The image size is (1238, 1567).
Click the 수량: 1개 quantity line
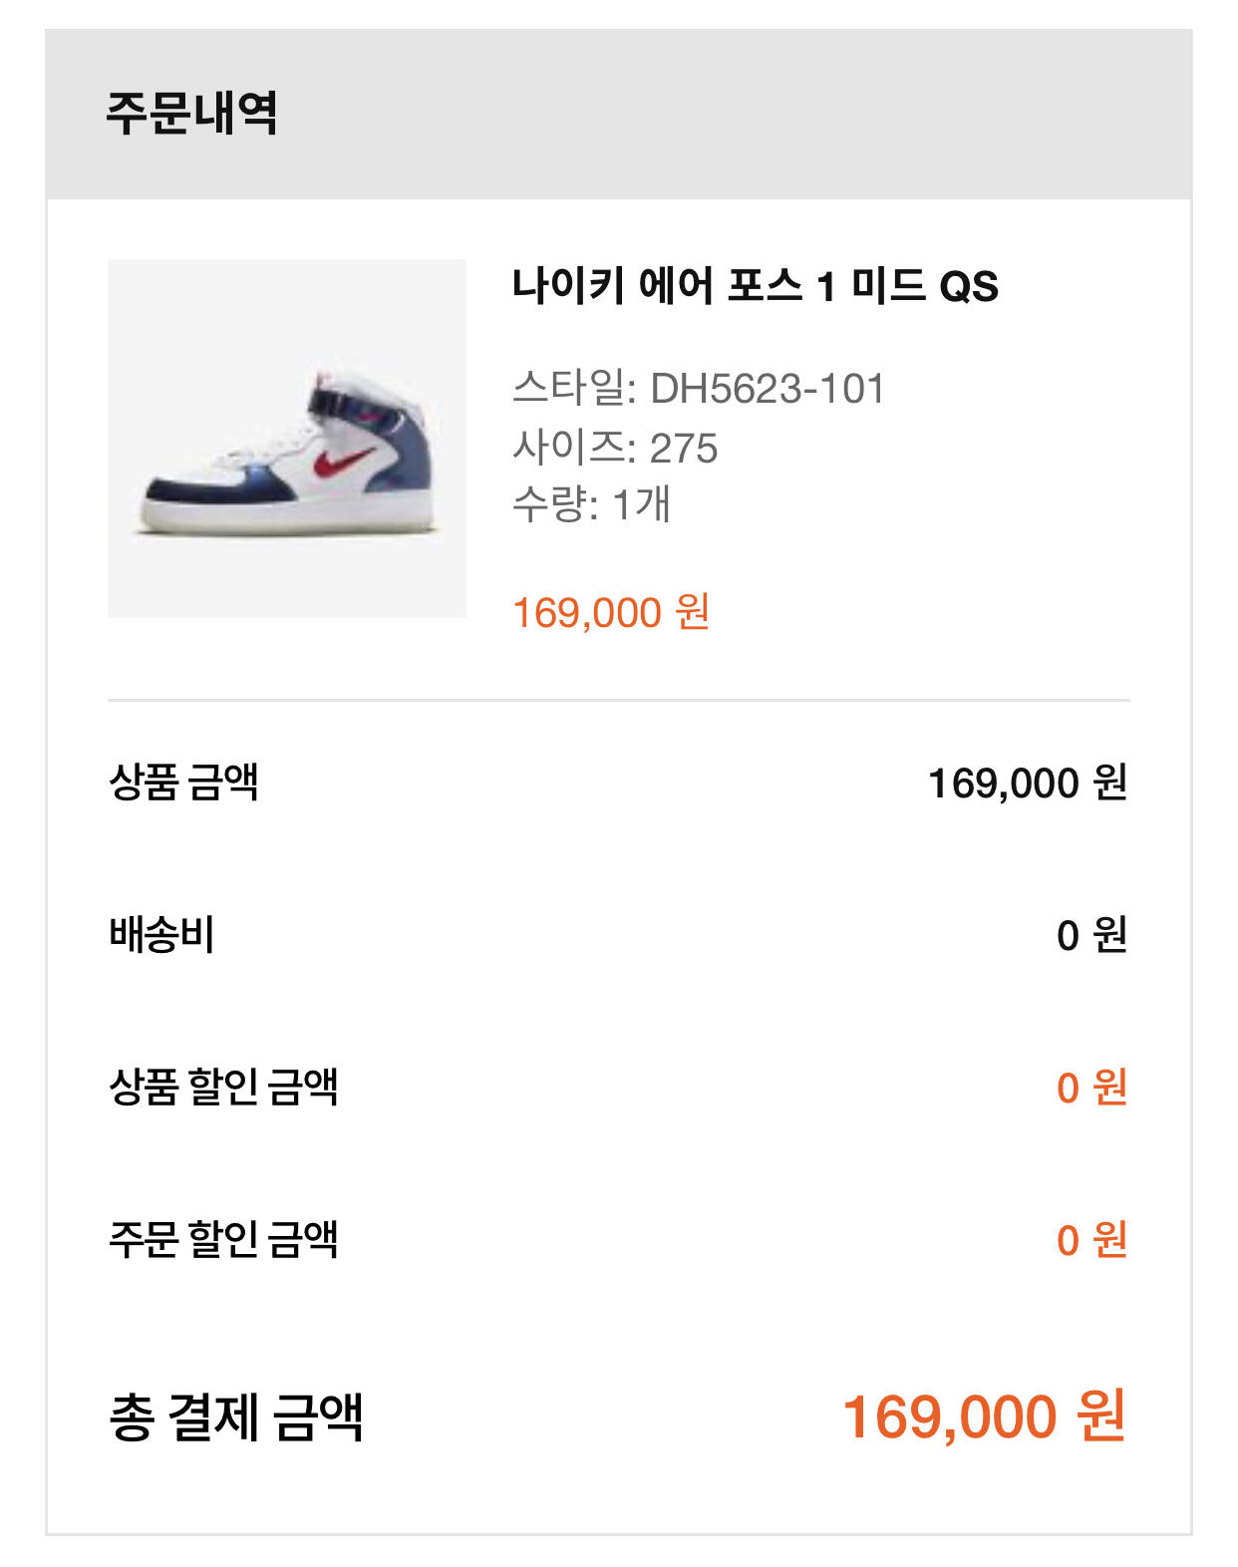tap(591, 504)
